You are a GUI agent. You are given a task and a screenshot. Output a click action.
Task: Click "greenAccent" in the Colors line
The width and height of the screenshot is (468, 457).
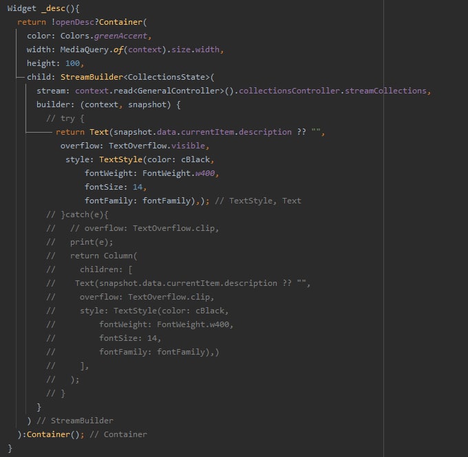coord(120,36)
